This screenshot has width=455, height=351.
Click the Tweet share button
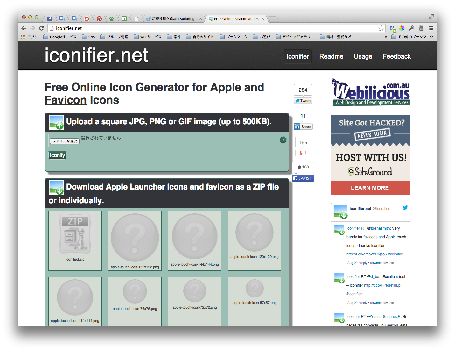(303, 101)
